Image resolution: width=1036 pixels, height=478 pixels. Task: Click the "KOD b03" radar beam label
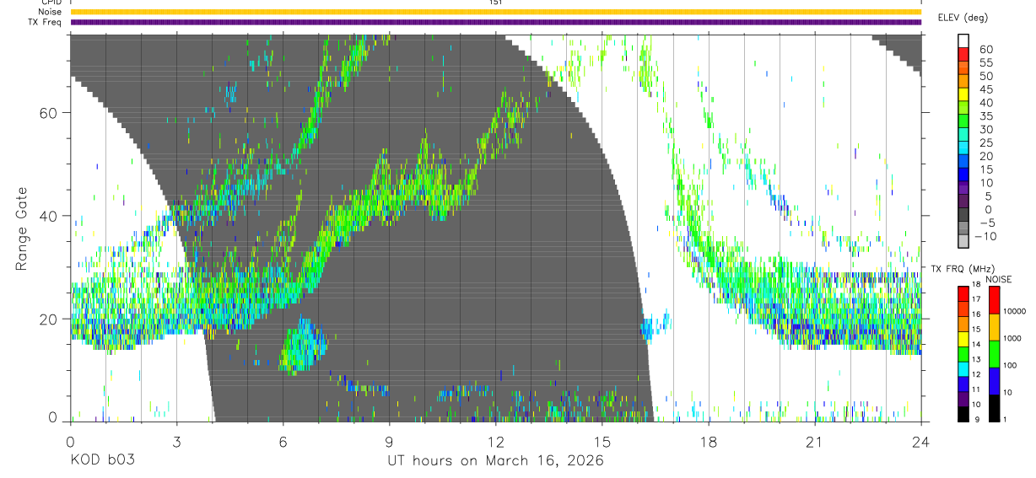pos(101,461)
